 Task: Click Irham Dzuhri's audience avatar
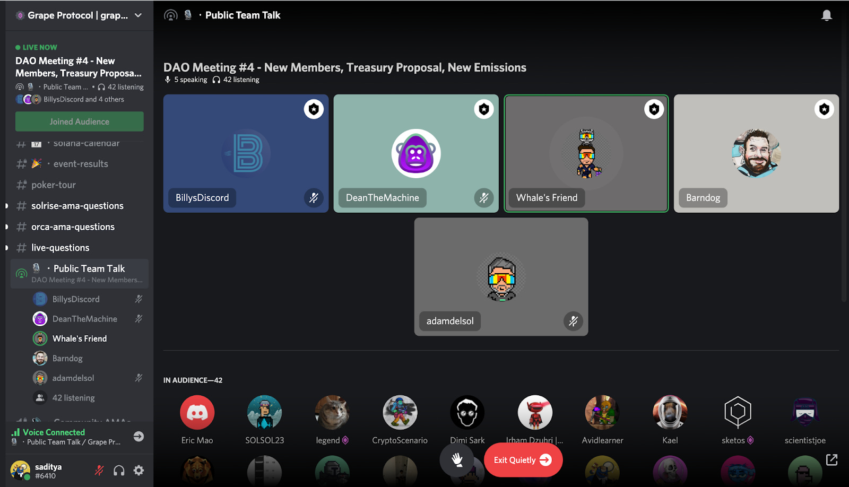pos(535,412)
